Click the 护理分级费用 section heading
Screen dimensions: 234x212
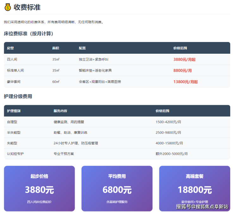point(18,96)
